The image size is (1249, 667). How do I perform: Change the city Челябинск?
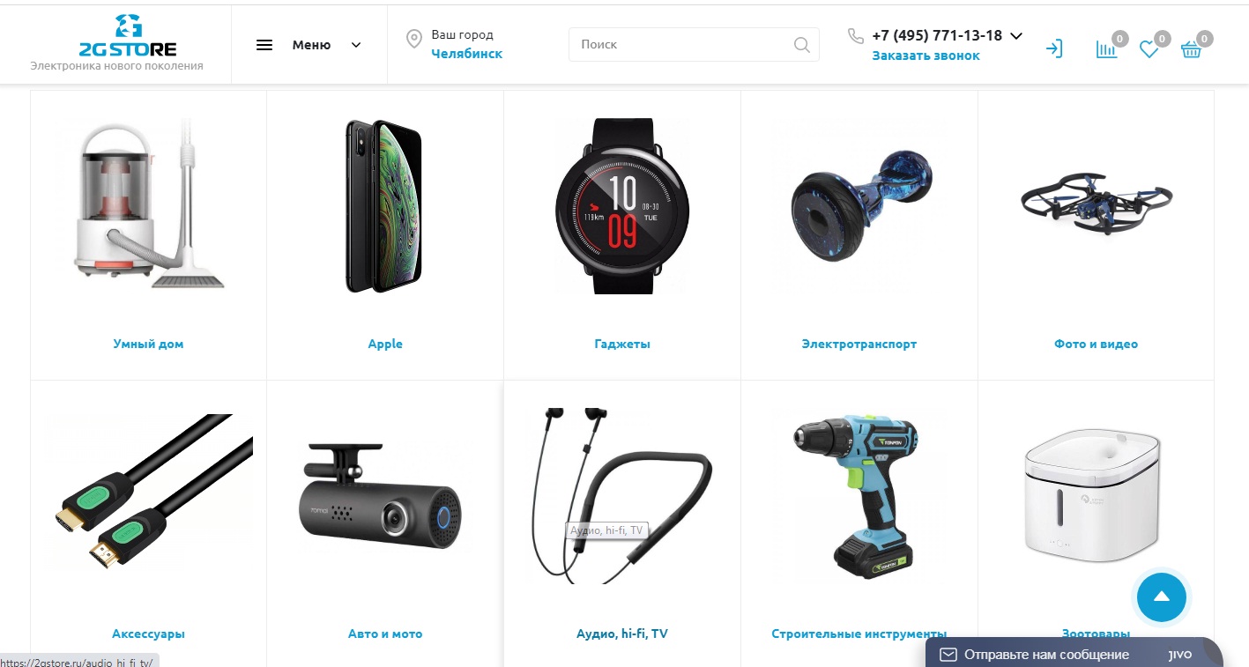click(x=466, y=54)
